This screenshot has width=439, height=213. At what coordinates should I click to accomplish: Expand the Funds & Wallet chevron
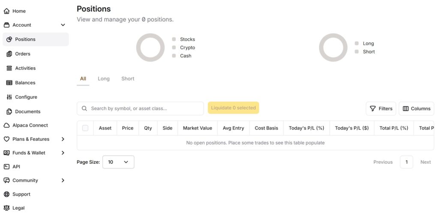pos(63,153)
